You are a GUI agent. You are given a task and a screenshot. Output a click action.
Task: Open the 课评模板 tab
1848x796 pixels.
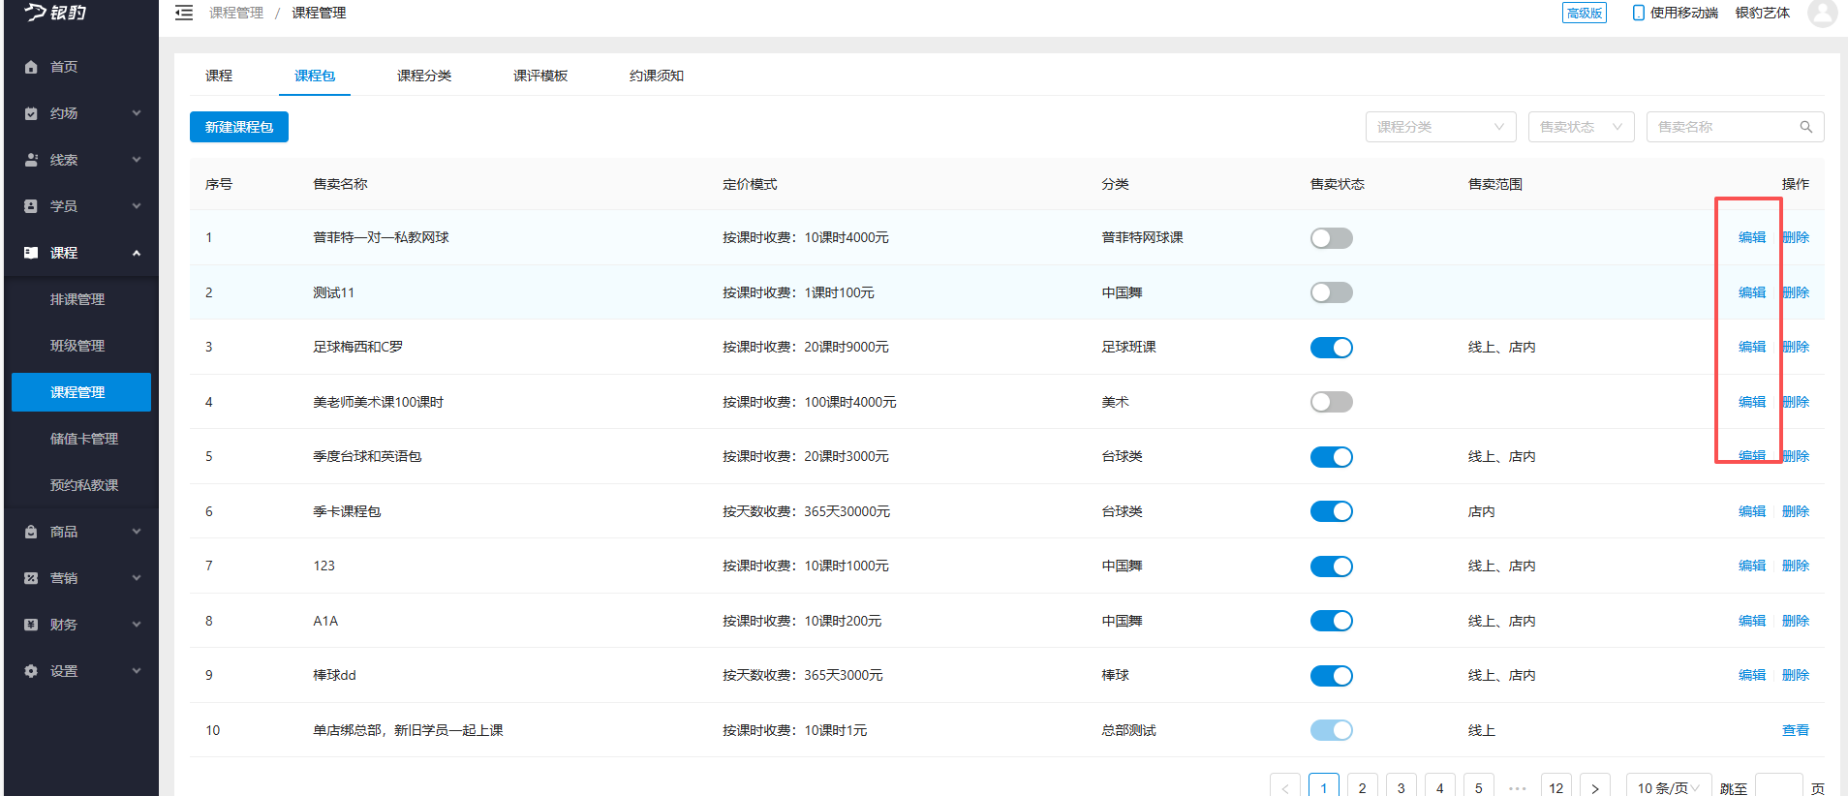(539, 76)
